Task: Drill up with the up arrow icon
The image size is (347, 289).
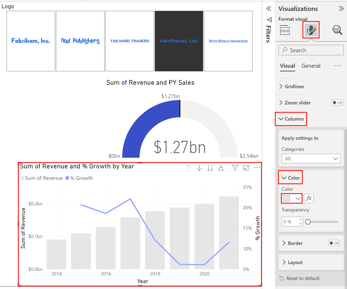Action: click(x=188, y=168)
